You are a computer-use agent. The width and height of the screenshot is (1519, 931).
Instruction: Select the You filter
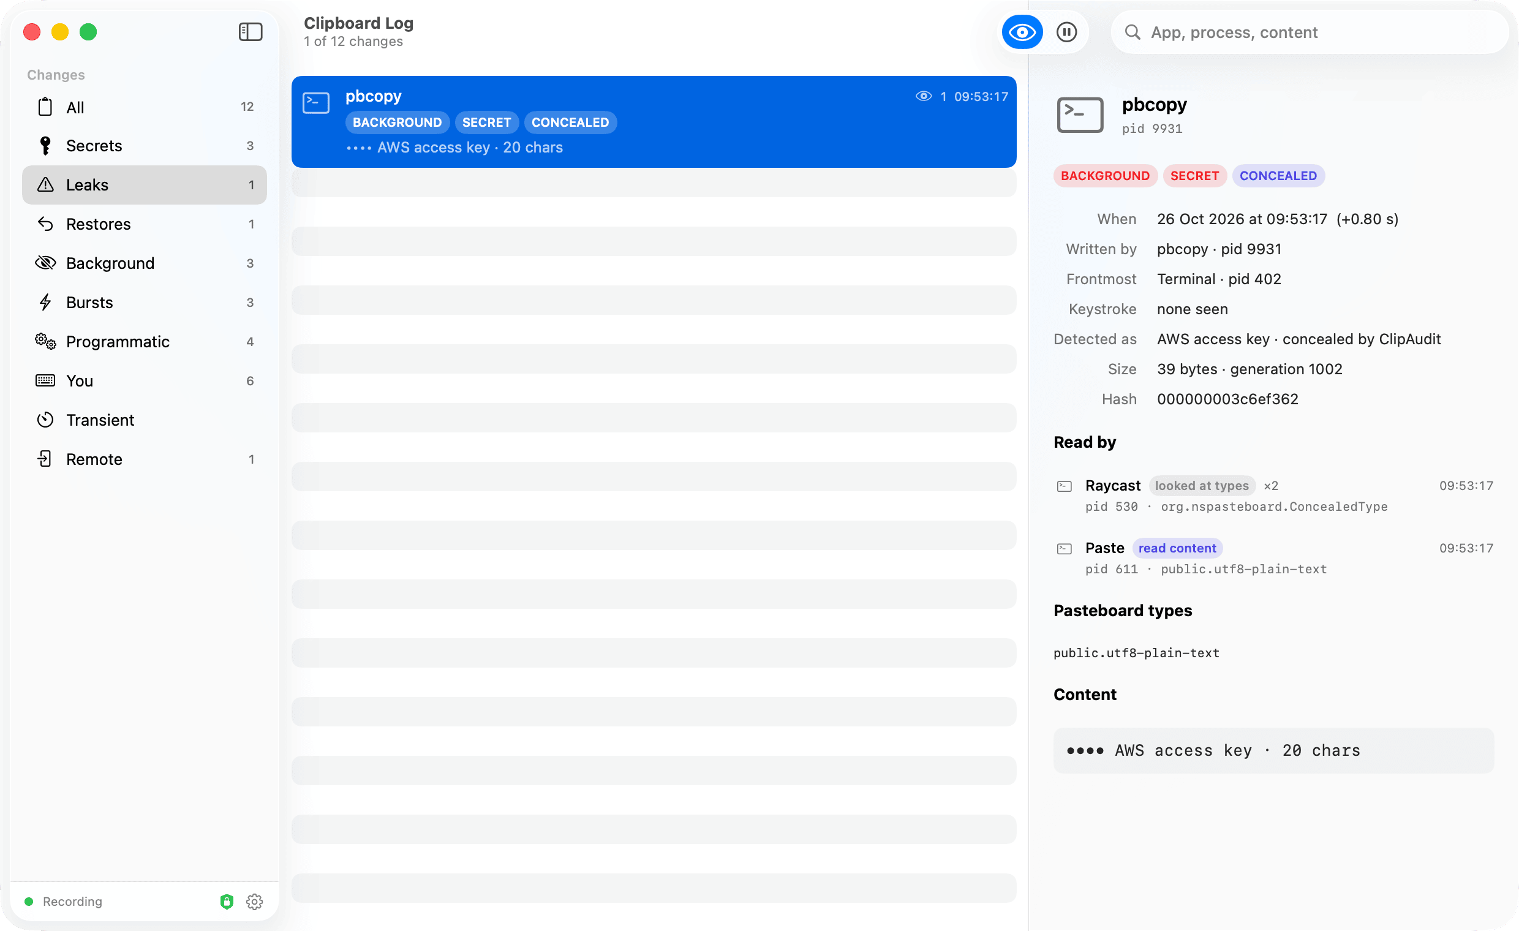coord(145,381)
